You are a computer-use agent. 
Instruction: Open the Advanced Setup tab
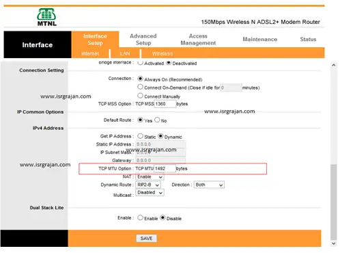(143, 40)
